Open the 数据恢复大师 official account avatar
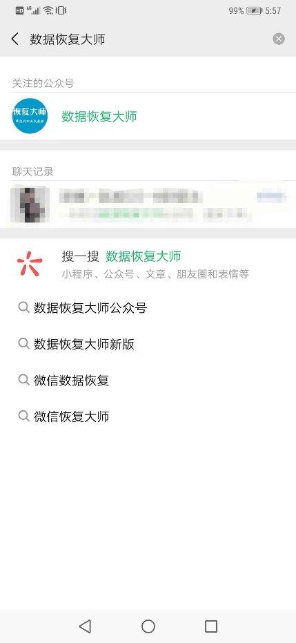Viewport: 296px width, 643px height. point(30,116)
